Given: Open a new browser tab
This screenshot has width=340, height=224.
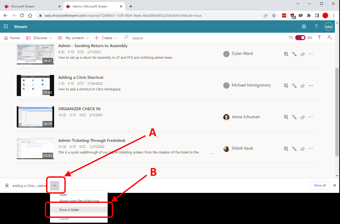Looking at the screenshot, I should point(131,6).
